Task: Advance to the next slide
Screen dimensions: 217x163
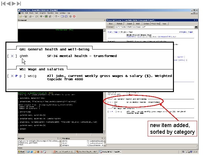Action: (x=14, y=4)
